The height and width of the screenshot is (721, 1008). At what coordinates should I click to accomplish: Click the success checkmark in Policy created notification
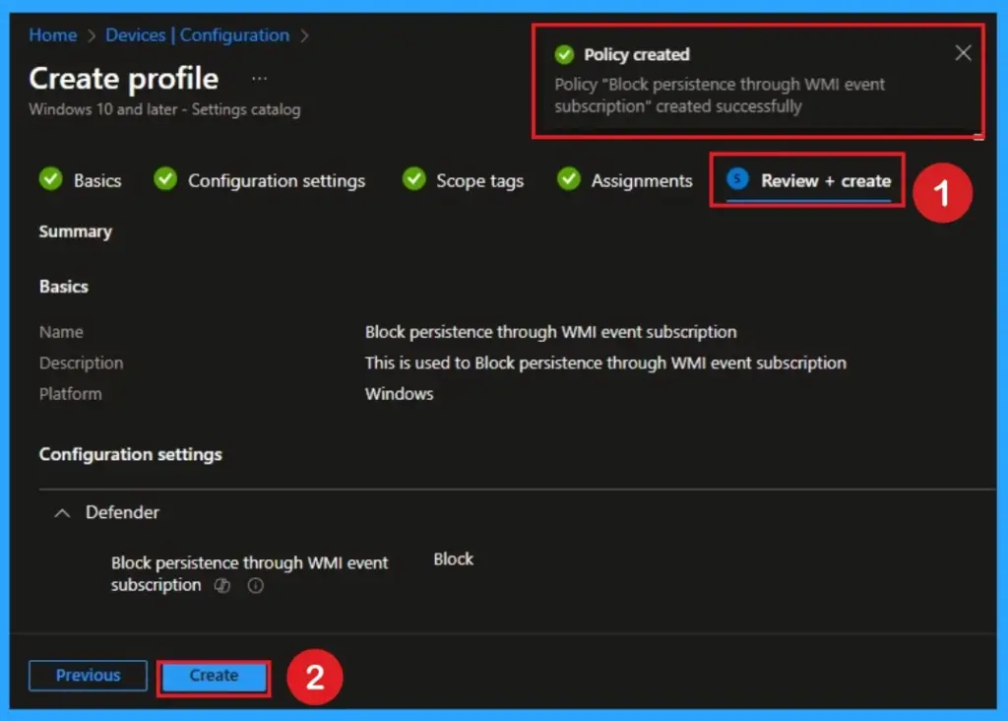point(564,54)
